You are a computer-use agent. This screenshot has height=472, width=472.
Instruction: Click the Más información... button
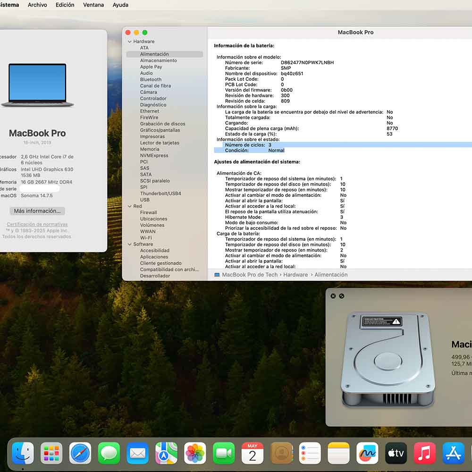point(37,211)
